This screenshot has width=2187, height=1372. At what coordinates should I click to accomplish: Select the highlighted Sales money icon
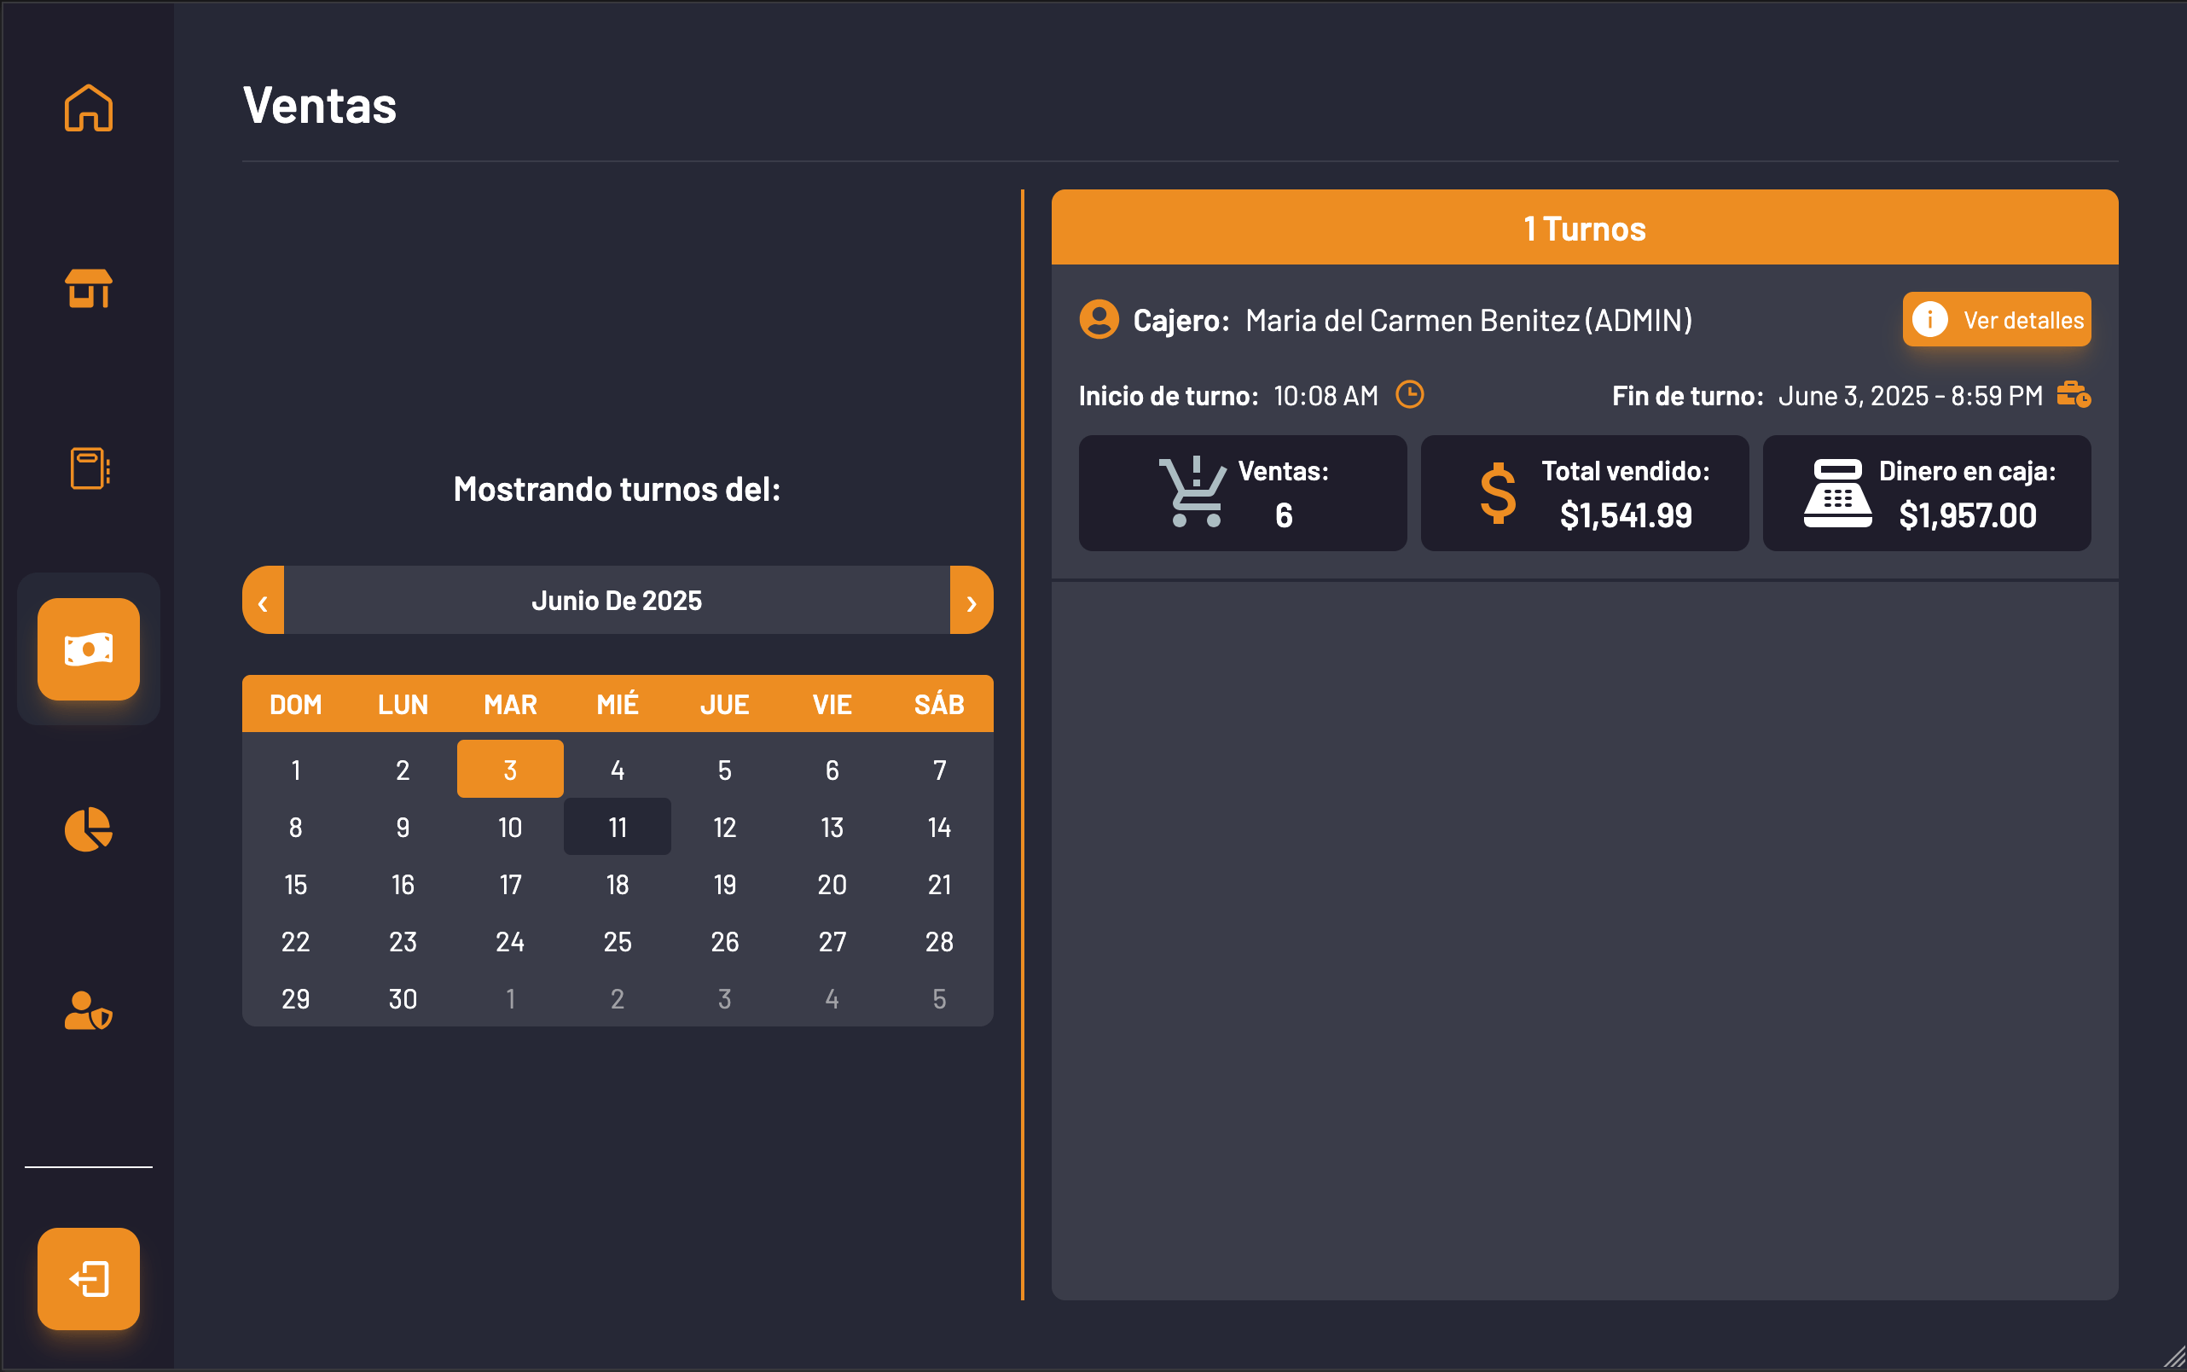[x=88, y=649]
